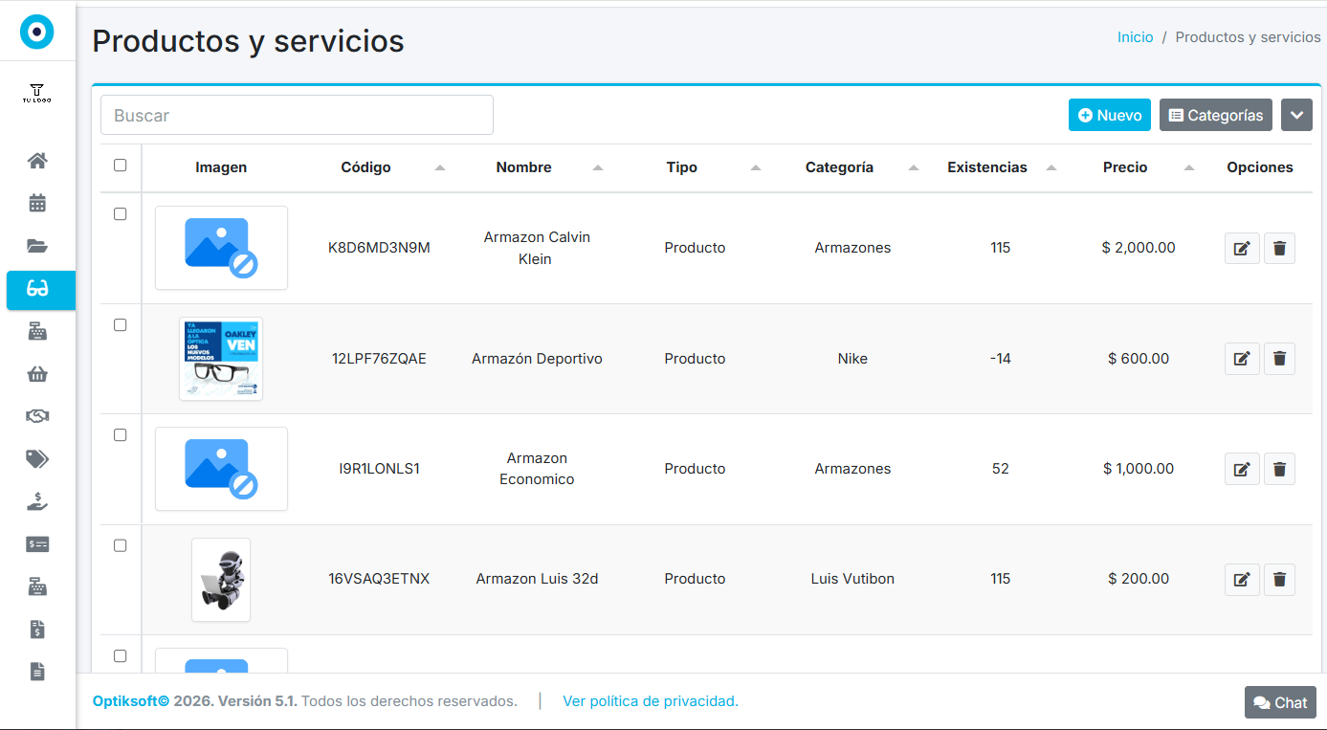Delete the Armazón Deportivo product
This screenshot has width=1327, height=730.
click(x=1279, y=359)
